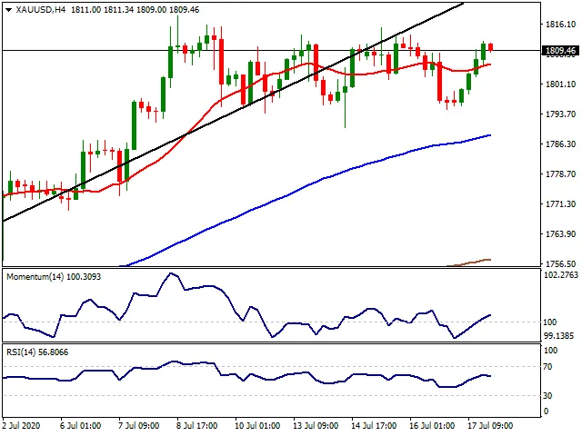Select the 1771.30 price scale value
Viewport: 582px width, 436px height.
(560, 204)
